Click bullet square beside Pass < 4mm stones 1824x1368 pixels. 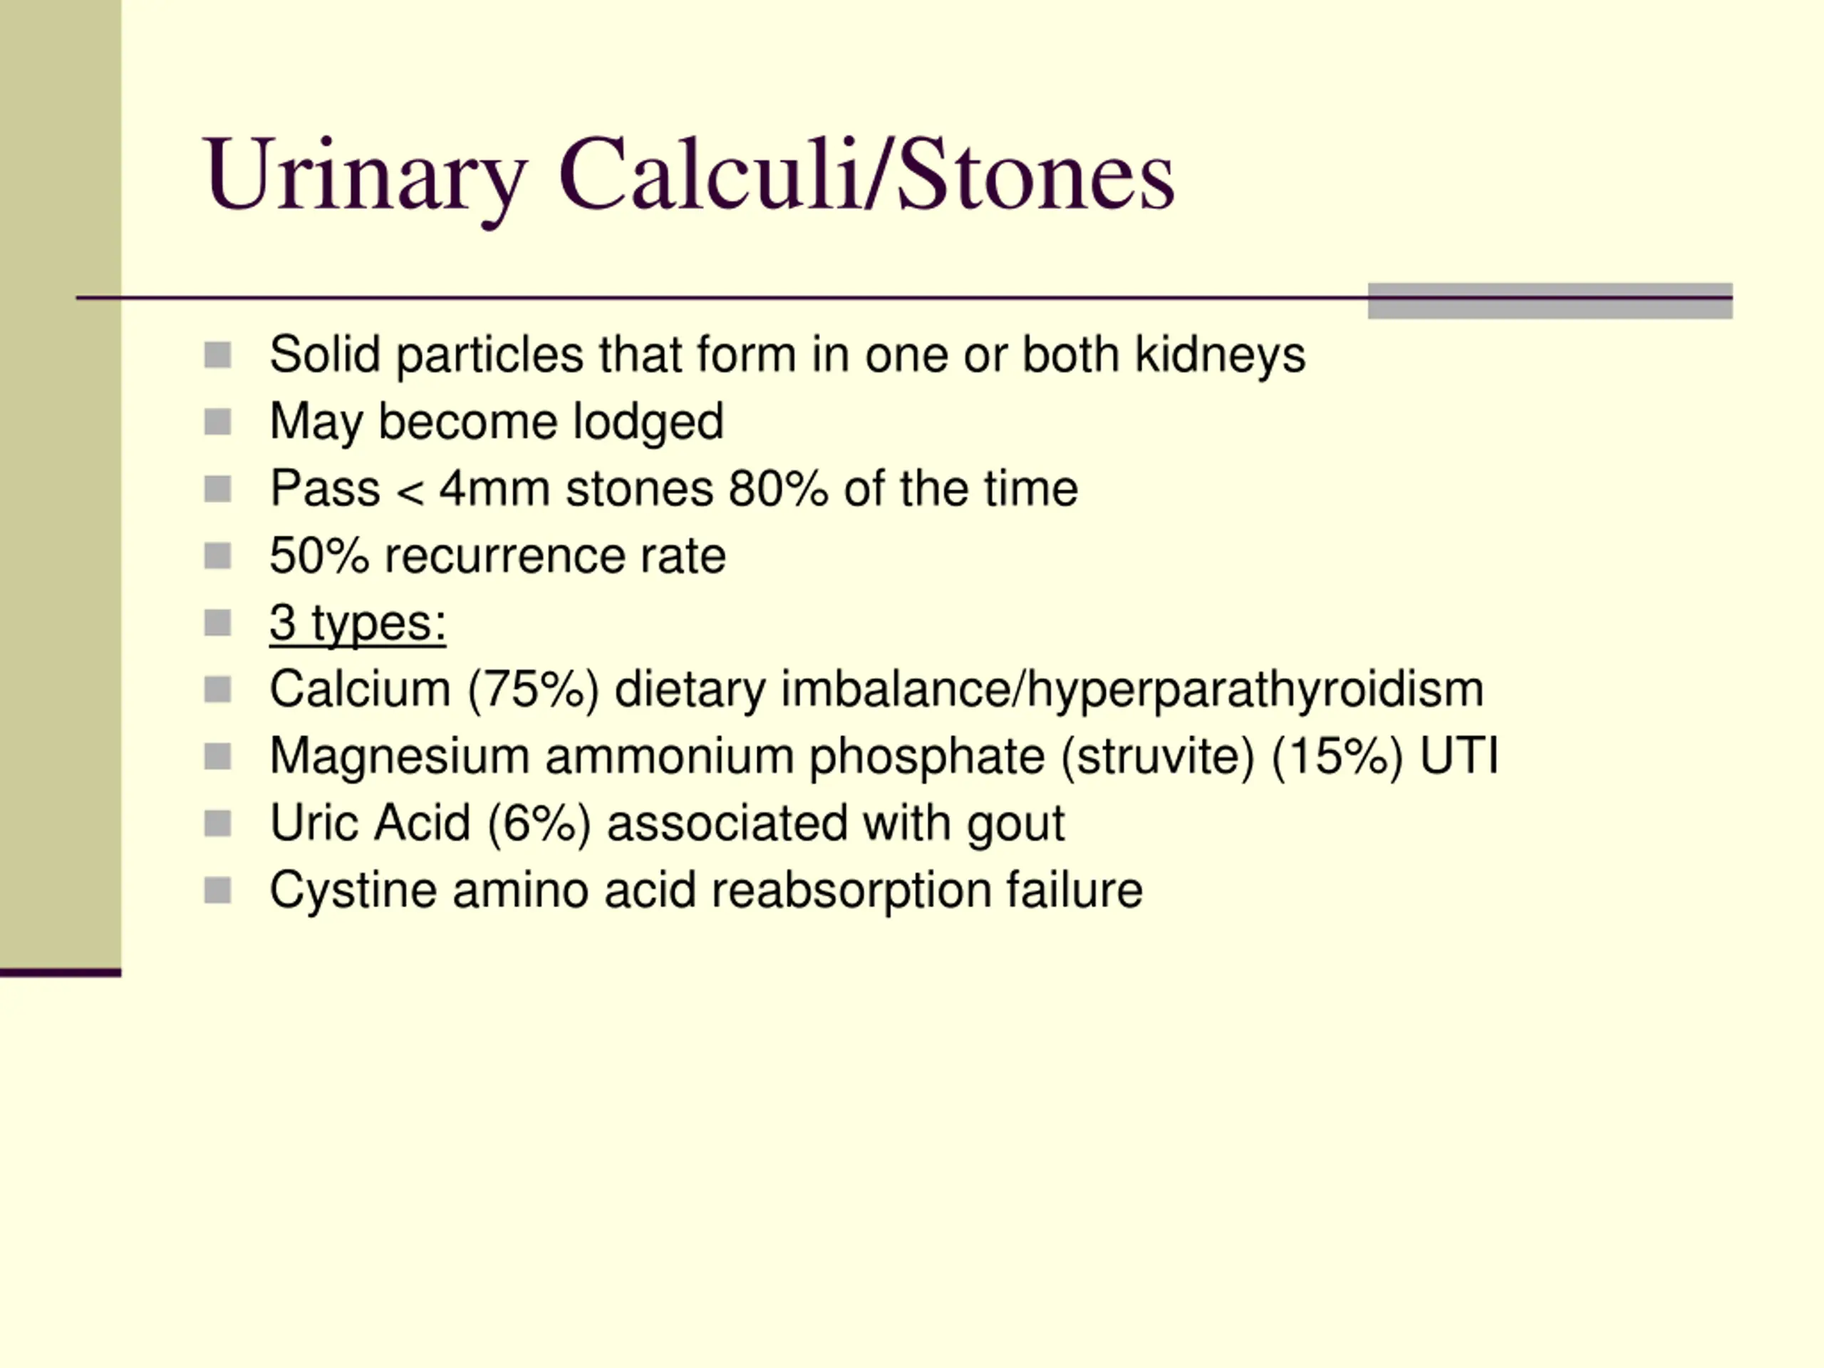click(x=217, y=489)
